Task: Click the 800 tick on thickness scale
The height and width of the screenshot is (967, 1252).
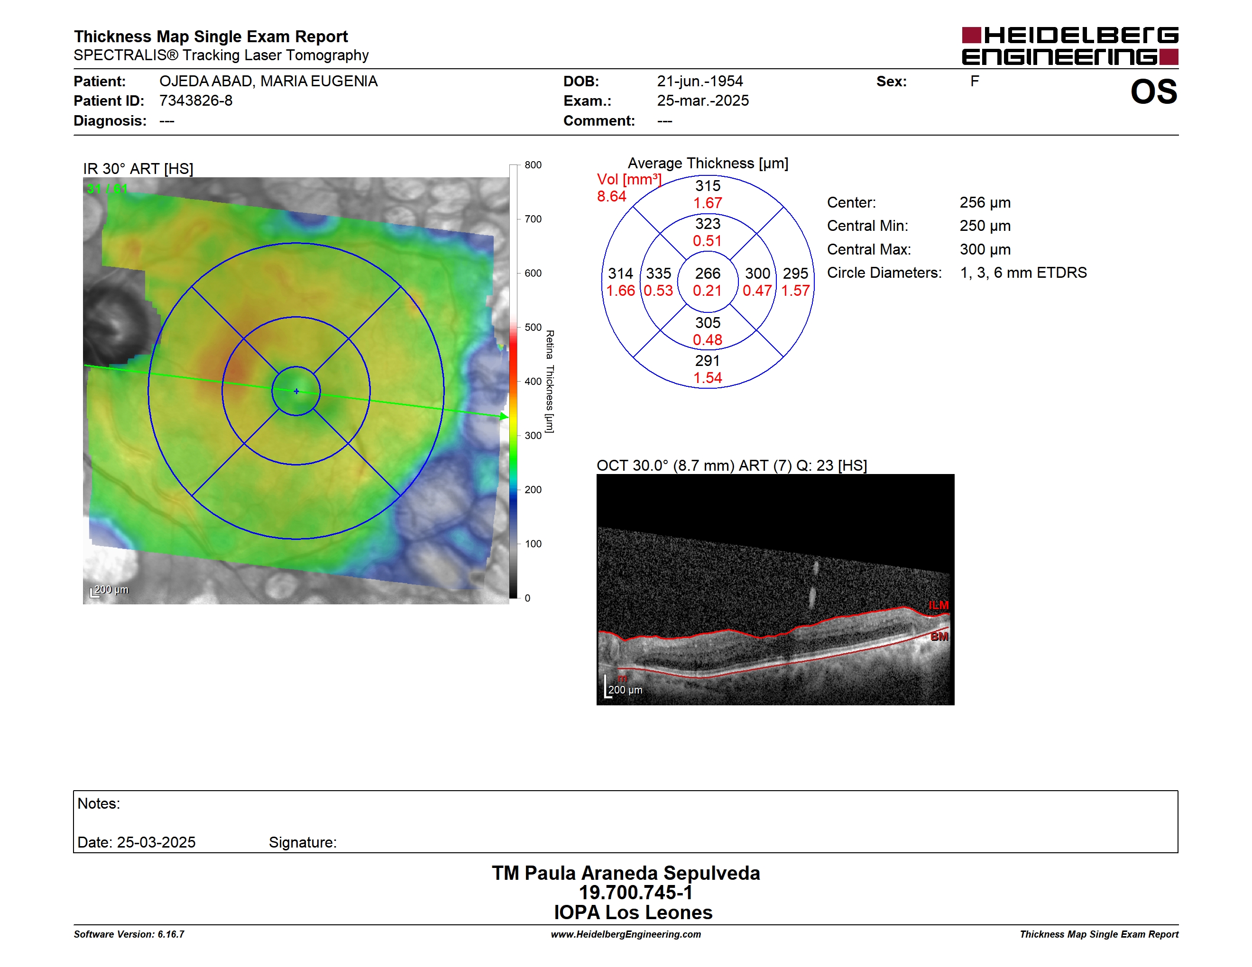Action: (533, 165)
